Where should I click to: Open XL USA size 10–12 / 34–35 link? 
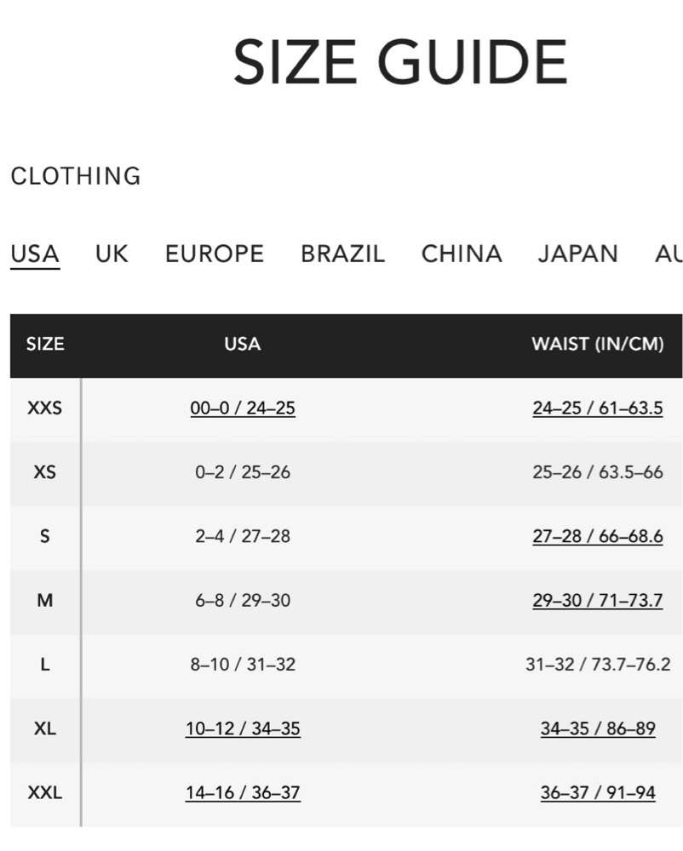pos(243,728)
